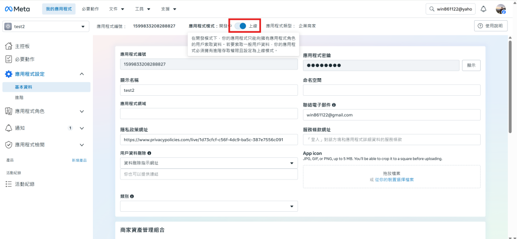Open the test2 app selector dropdown
The width and height of the screenshot is (517, 239).
[x=46, y=26]
